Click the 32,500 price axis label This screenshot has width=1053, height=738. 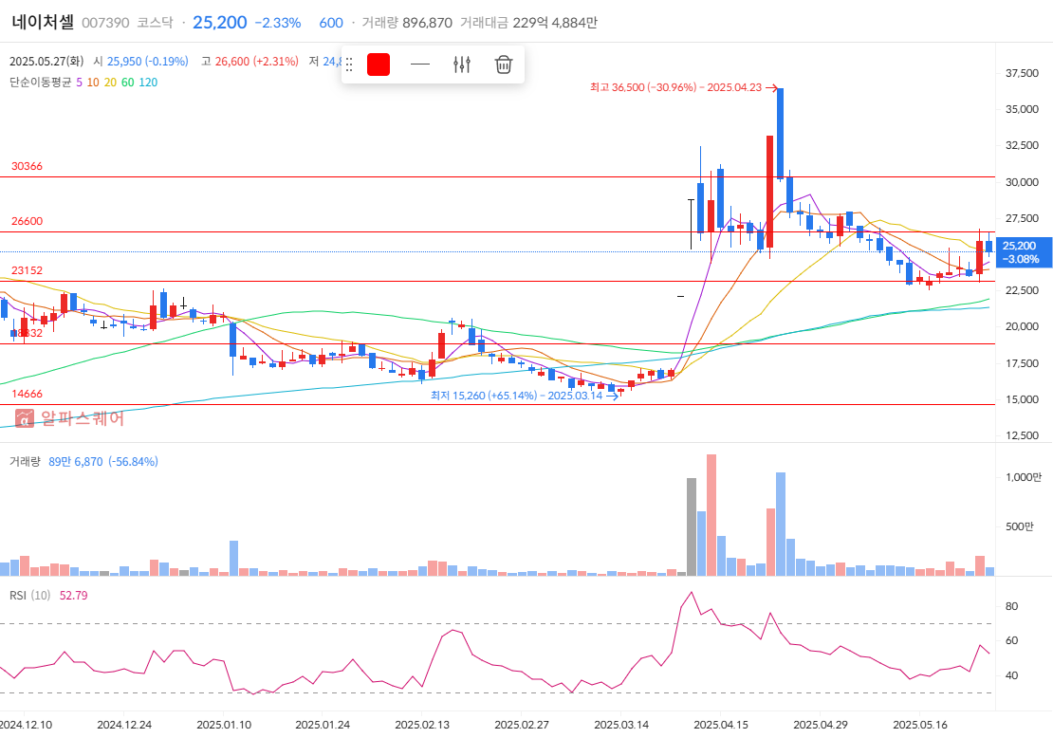[1022, 145]
